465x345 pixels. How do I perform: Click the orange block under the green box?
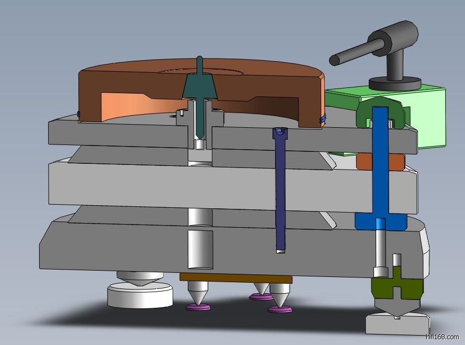pyautogui.click(x=380, y=162)
